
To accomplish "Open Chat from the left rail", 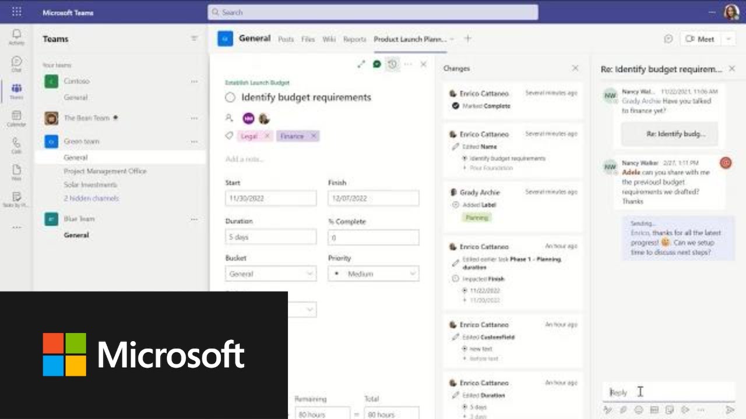I will (16, 64).
